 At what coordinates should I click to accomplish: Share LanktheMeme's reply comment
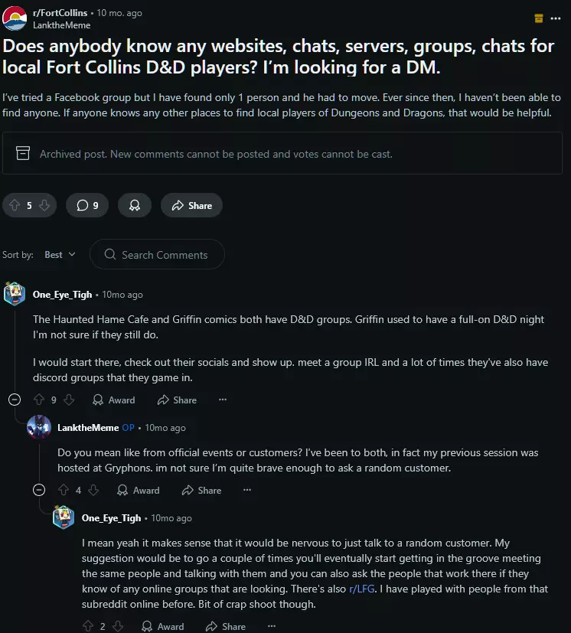(201, 490)
